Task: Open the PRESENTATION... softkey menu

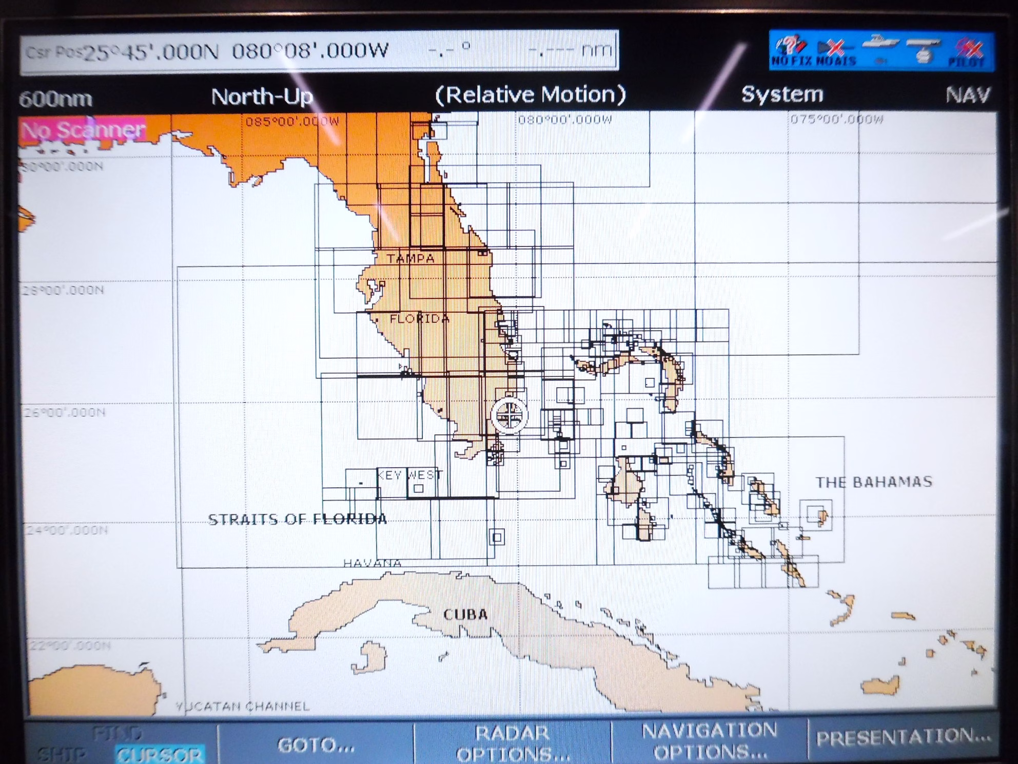Action: (903, 738)
